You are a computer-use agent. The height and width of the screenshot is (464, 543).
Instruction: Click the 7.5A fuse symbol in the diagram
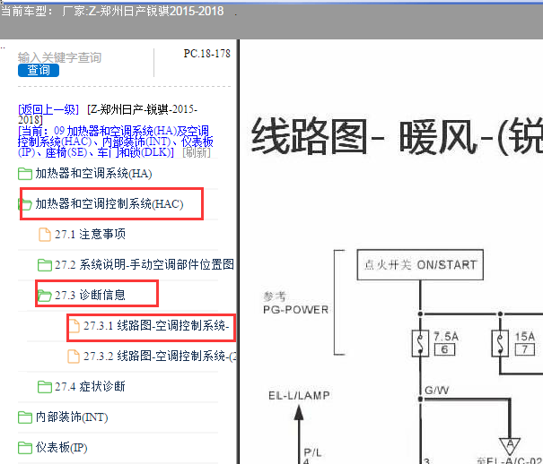[x=420, y=343]
